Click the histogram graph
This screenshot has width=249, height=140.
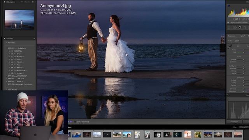point(238,11)
